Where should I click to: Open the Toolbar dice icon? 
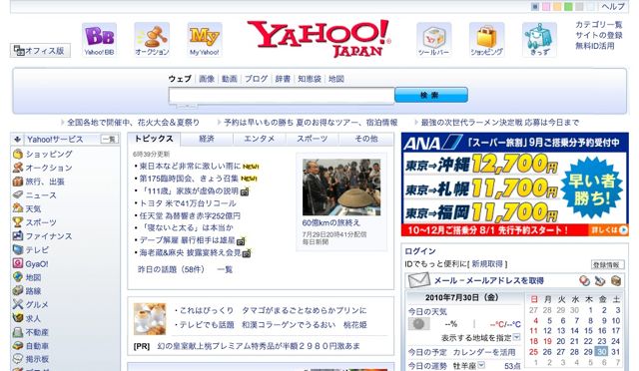tap(434, 40)
